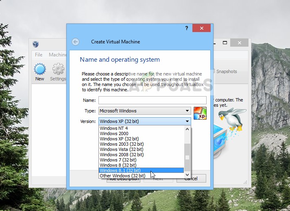This screenshot has width=290, height=211.
Task: Click the VirtualBox cube logo icon
Action: (x=35, y=44)
